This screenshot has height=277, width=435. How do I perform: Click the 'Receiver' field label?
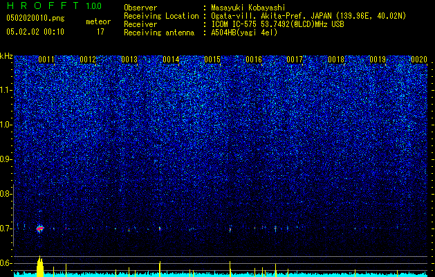click(x=140, y=24)
